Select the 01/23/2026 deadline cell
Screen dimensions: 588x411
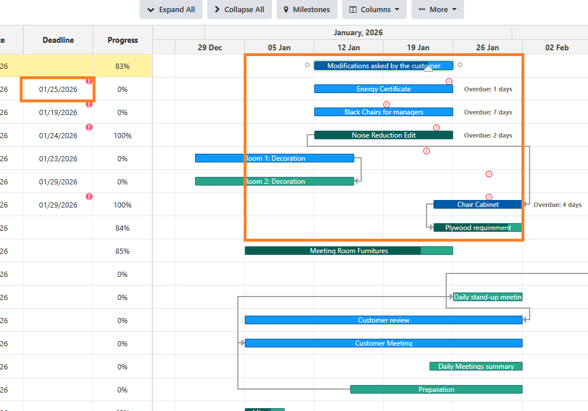(58, 158)
